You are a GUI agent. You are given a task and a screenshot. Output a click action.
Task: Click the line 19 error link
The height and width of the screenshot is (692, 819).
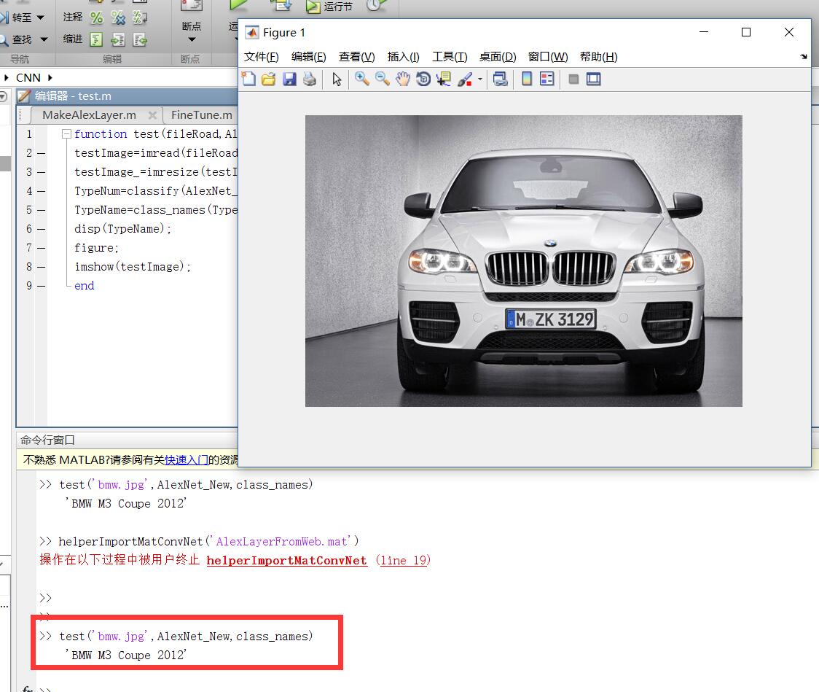coord(404,560)
